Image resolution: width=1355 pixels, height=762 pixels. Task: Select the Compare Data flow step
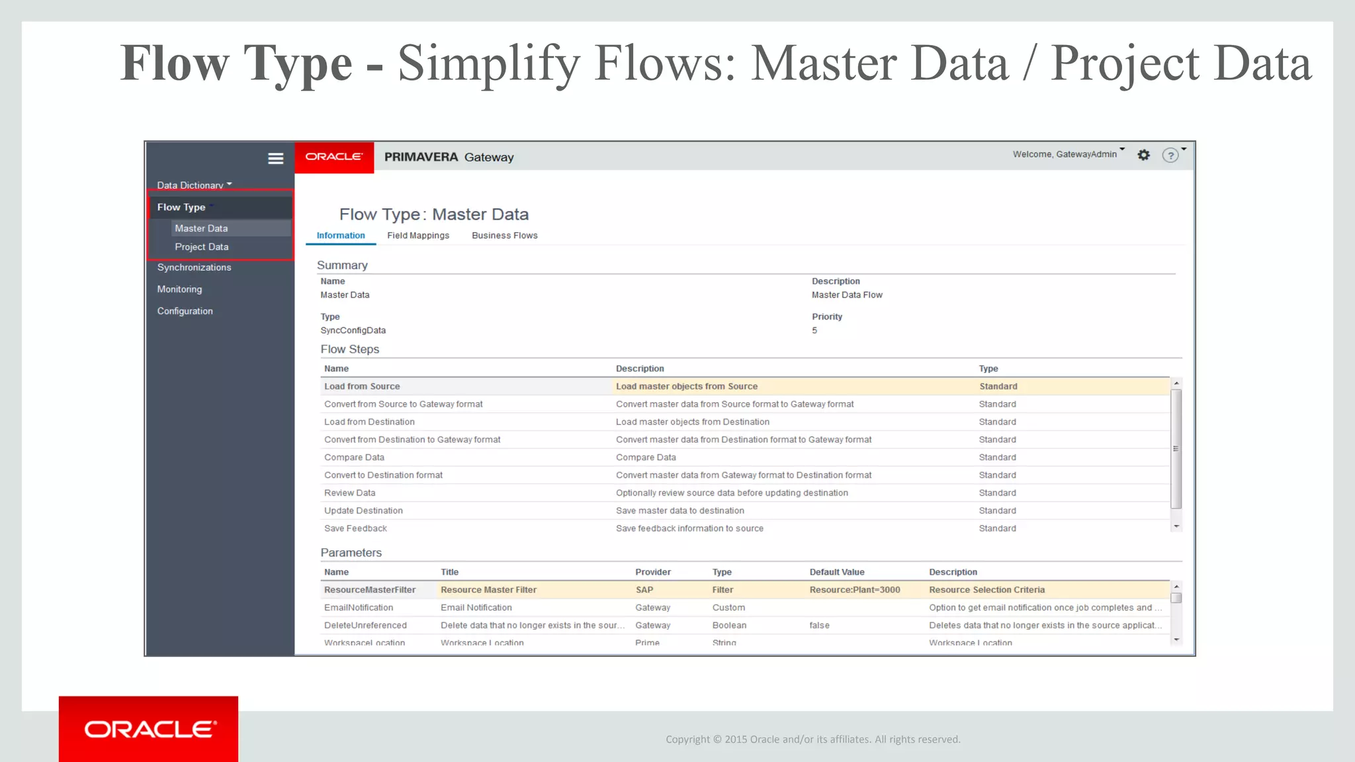click(x=744, y=458)
